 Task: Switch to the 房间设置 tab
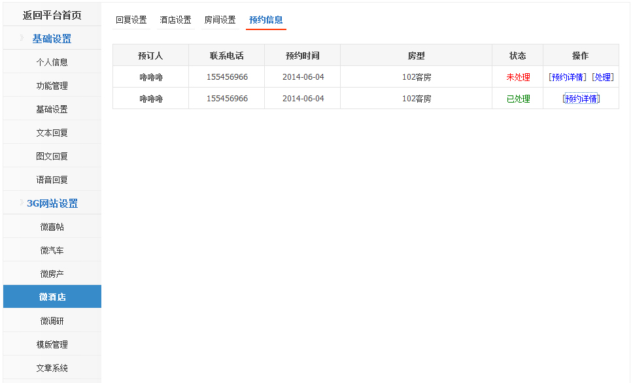[220, 20]
